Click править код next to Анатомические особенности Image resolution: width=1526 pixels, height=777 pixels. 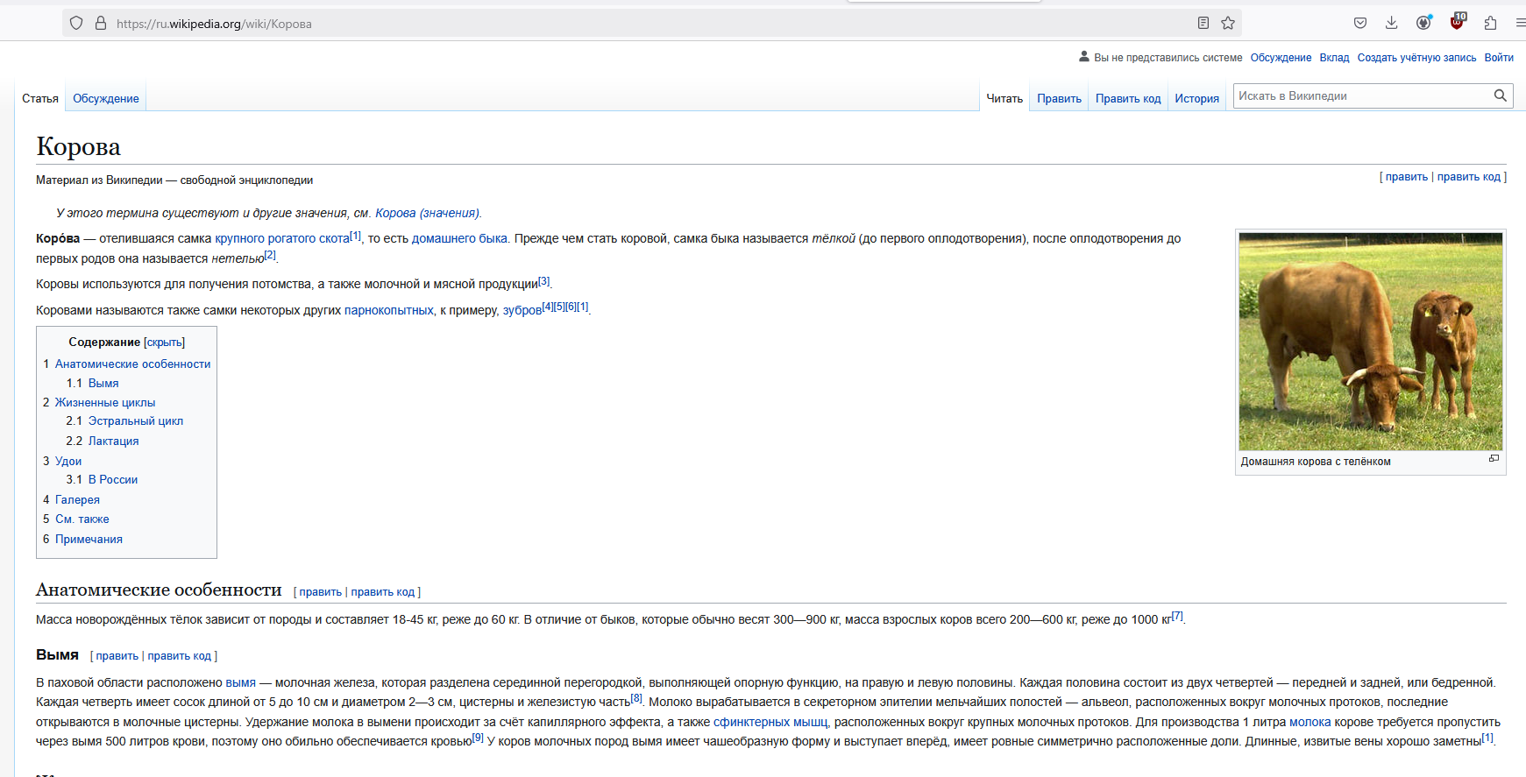click(x=383, y=592)
